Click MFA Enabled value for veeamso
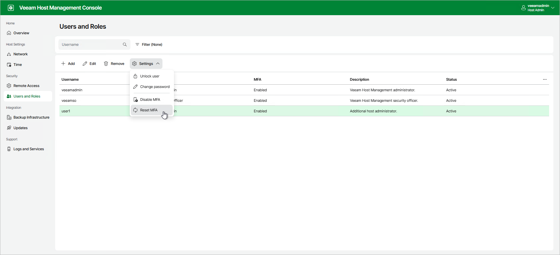 click(260, 100)
